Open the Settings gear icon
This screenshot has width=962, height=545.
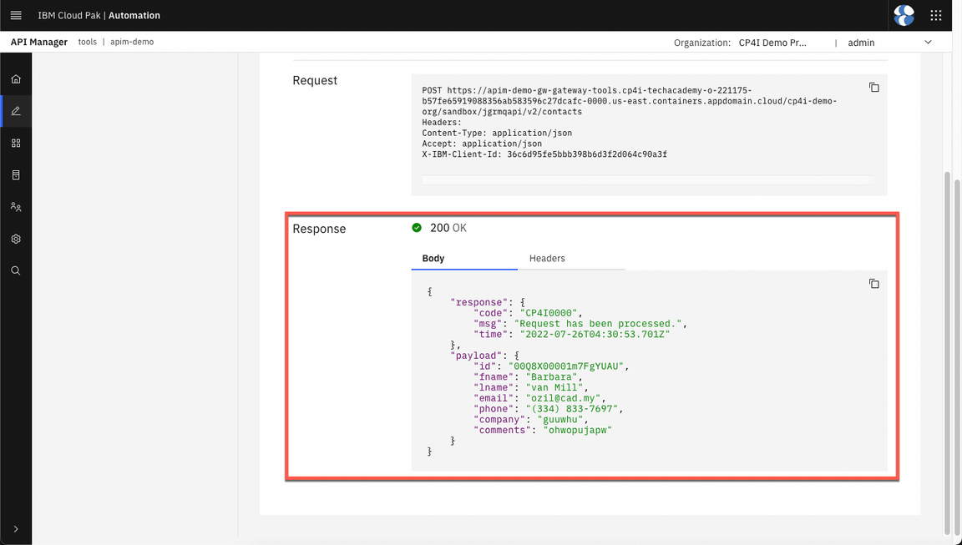[x=16, y=239]
